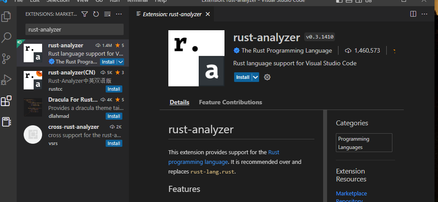Open editor More Actions ellipsis menu
Screen dimensions: 438x202
tap(424, 14)
